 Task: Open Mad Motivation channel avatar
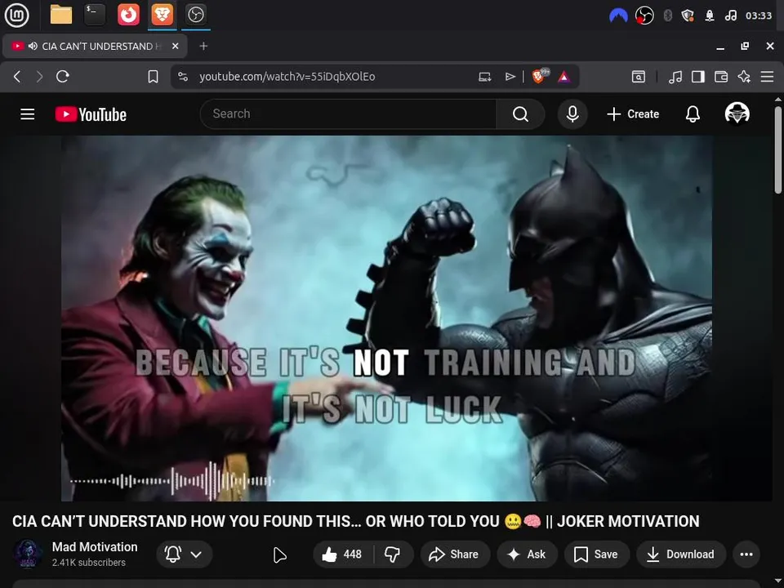[28, 554]
